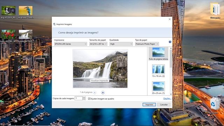Decrease copies with spinner down arrow
The height and width of the screenshot is (126, 224).
click(x=84, y=99)
